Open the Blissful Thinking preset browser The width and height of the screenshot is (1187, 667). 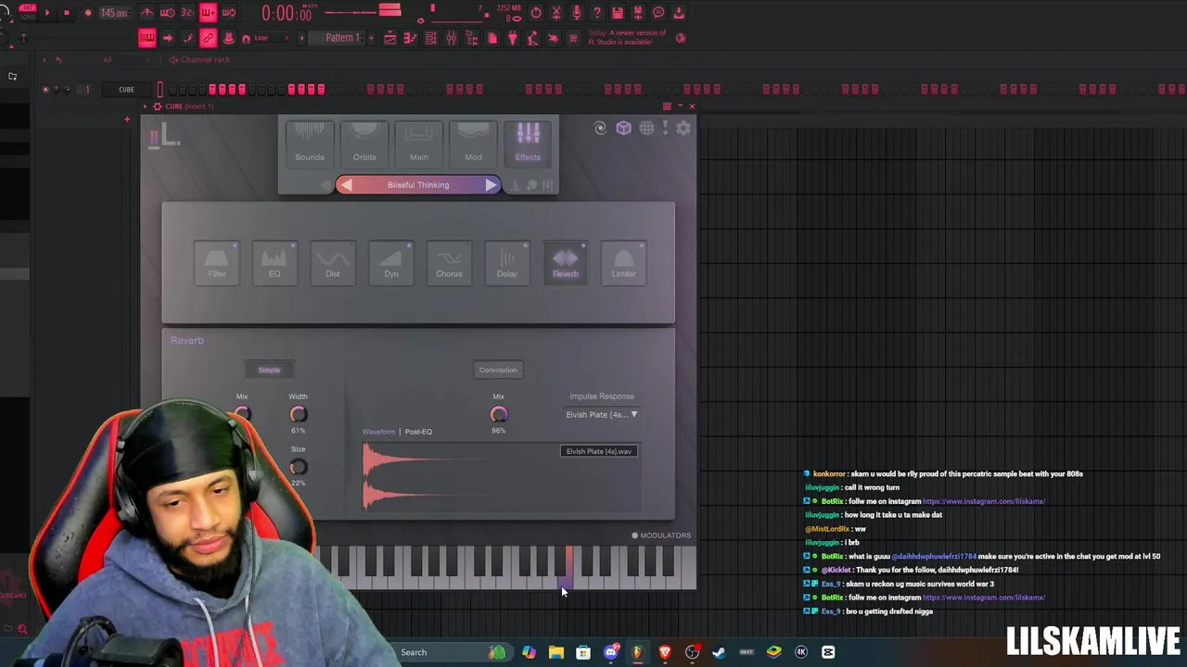click(x=418, y=184)
